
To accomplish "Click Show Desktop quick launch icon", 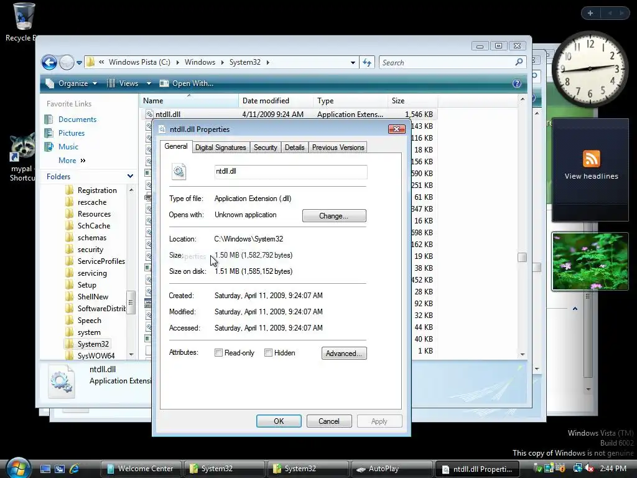I will coord(45,469).
